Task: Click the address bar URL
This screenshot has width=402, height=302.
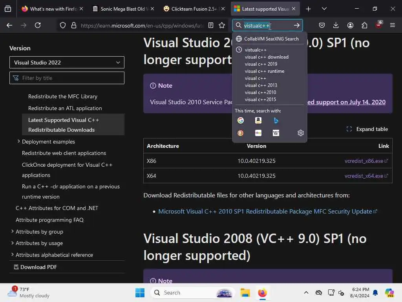Action: [x=142, y=26]
